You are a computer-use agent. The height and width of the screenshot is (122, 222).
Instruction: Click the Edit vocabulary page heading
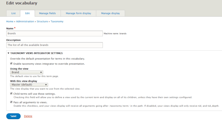coord(22,3)
